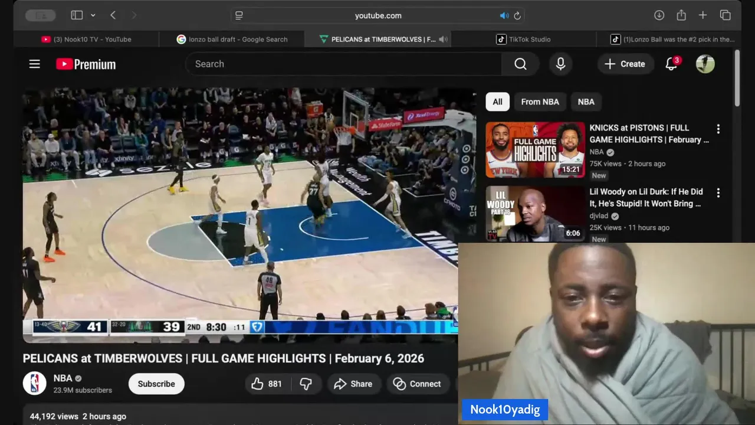Open options for KNICKS at PISTONS video
Viewport: 755px width, 425px height.
point(718,129)
